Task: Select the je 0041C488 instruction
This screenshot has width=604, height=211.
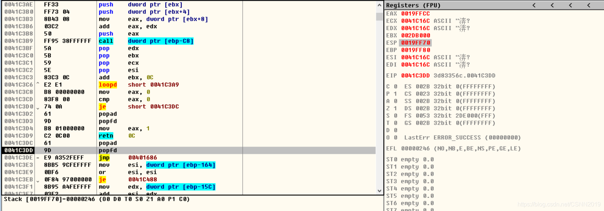Action: coord(128,179)
